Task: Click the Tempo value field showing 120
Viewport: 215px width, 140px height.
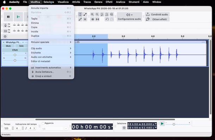Action: pos(7,128)
